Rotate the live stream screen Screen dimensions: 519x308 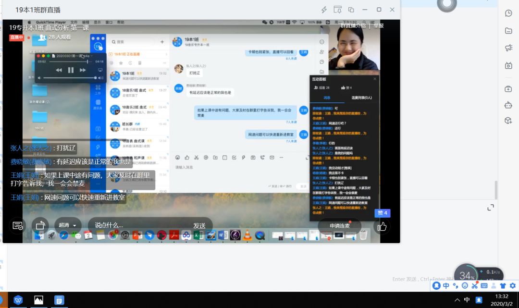[x=40, y=225]
